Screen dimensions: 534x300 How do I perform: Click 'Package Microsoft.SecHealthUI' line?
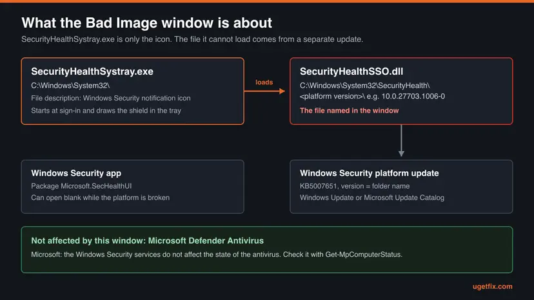[x=81, y=186]
